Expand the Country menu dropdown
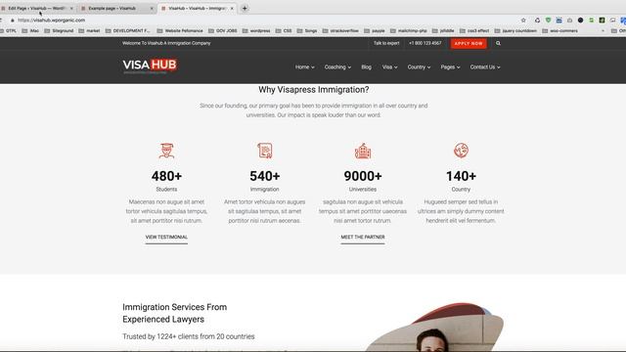The image size is (626, 352). pyautogui.click(x=419, y=67)
